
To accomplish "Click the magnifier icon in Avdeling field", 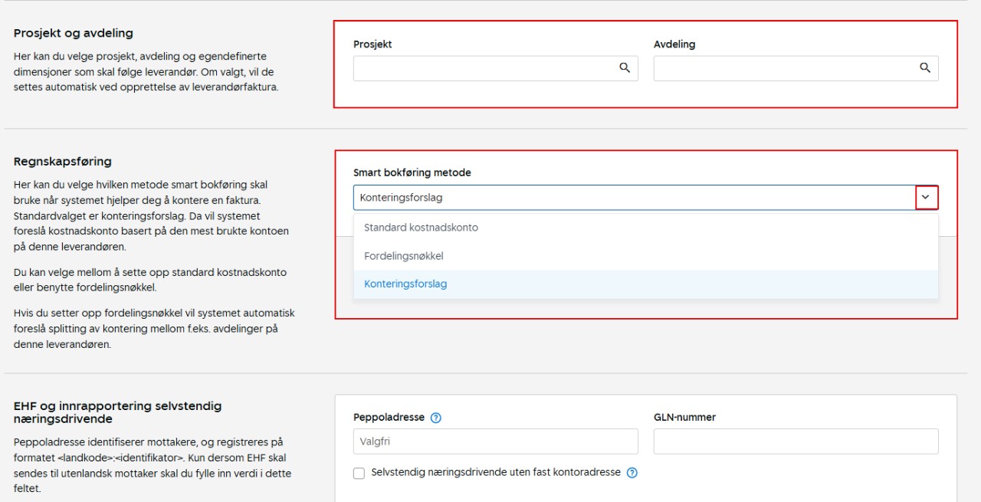I will [925, 68].
